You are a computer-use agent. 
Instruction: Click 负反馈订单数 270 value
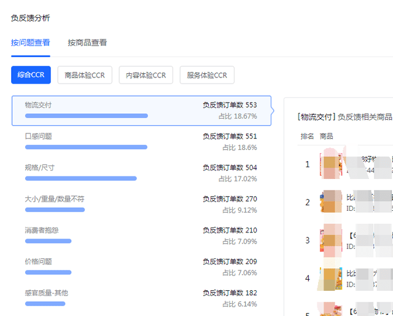point(230,199)
